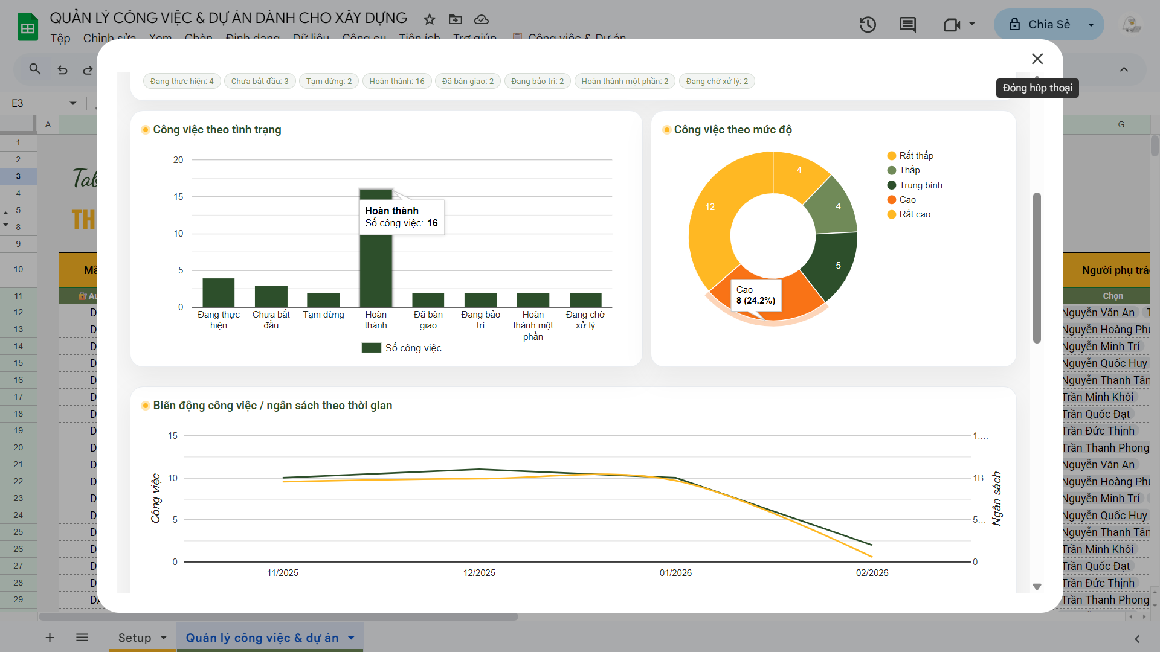Open version history clock icon
The width and height of the screenshot is (1160, 652).
868,25
